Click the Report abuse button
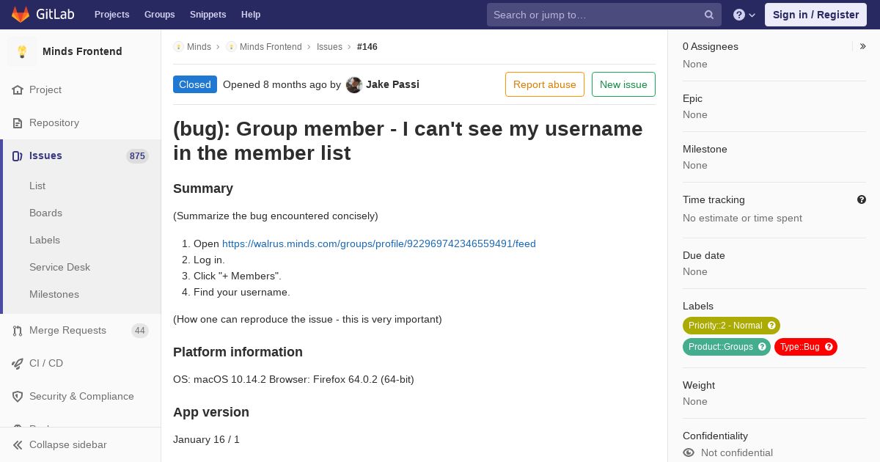Image resolution: width=880 pixels, height=462 pixels. tap(545, 84)
